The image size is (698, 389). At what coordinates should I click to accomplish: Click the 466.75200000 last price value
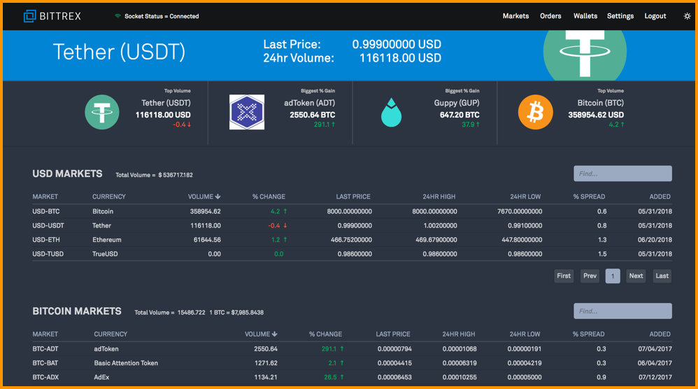[351, 240]
